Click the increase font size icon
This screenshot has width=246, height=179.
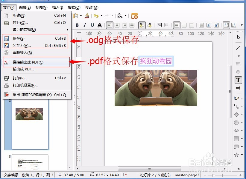209,25
